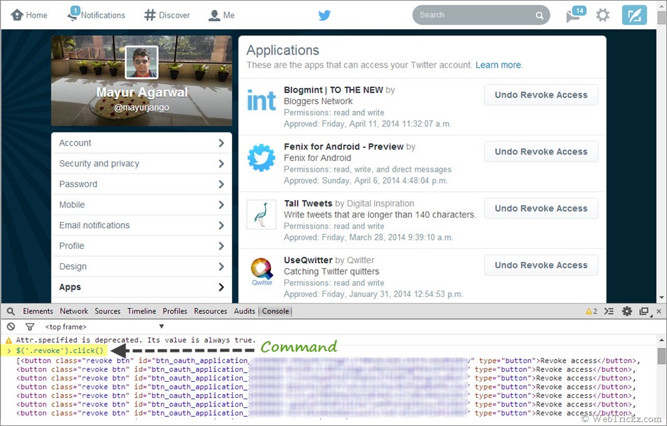Open the top frame dropdown
The width and height of the screenshot is (667, 426).
pos(104,326)
